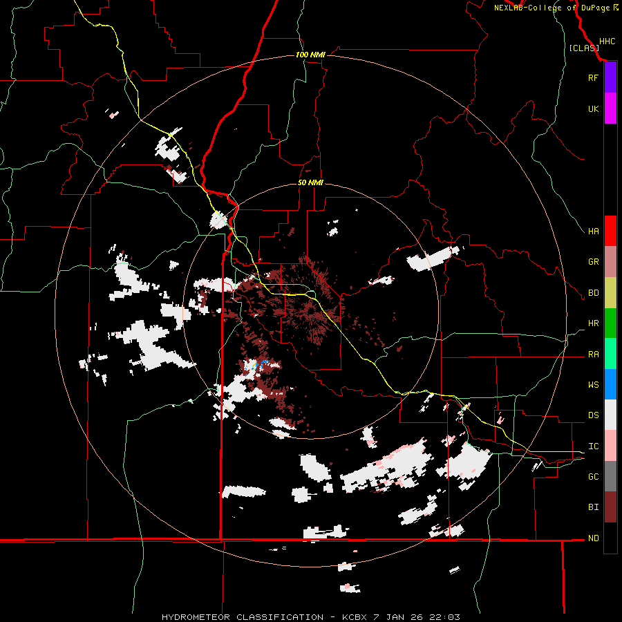Select the yellow BD legend swatch

(610, 292)
